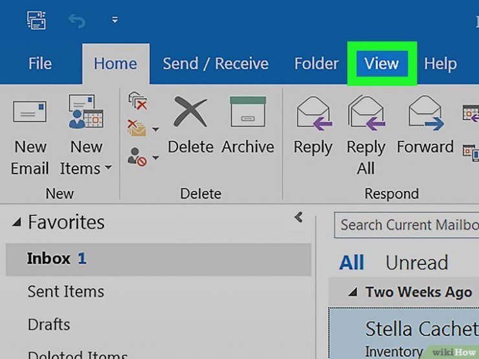
Task: Click the Undo arrow in the title bar
Action: point(76,21)
